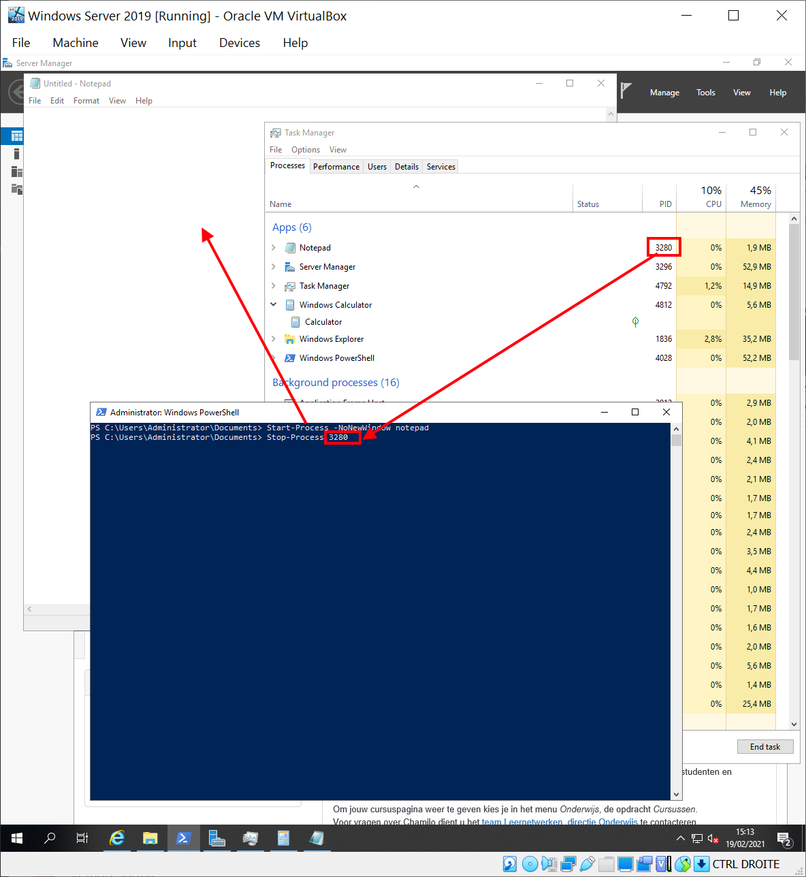Switch to the Performance tab
This screenshot has width=806, height=877.
336,167
